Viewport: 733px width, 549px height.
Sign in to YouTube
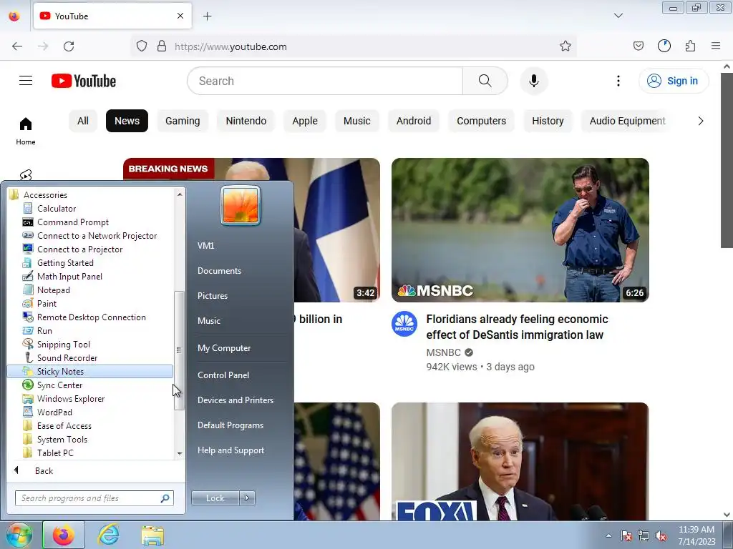pos(674,81)
